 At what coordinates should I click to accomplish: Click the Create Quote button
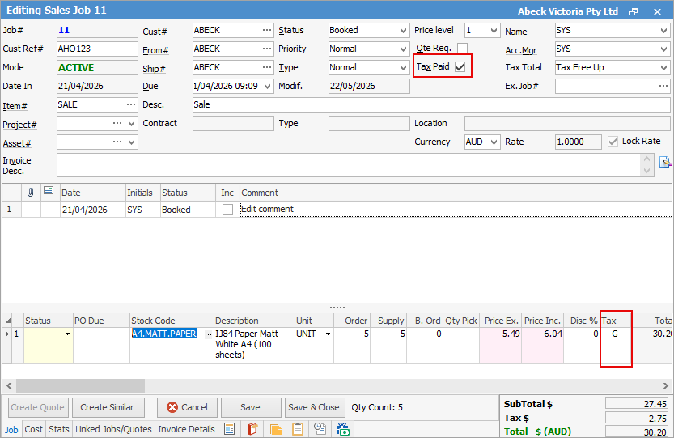point(37,407)
